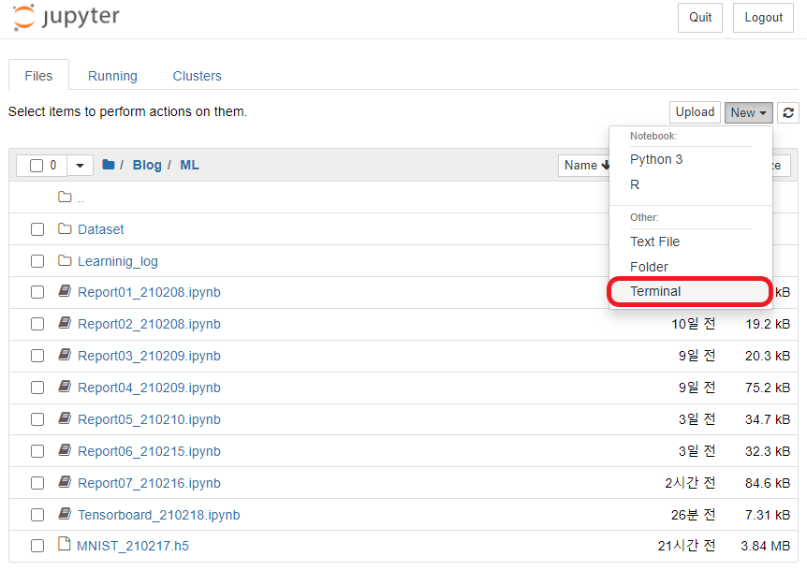This screenshot has height=571, width=807.
Task: Open Report06_210215.ipynb notebook
Action: coord(149,452)
